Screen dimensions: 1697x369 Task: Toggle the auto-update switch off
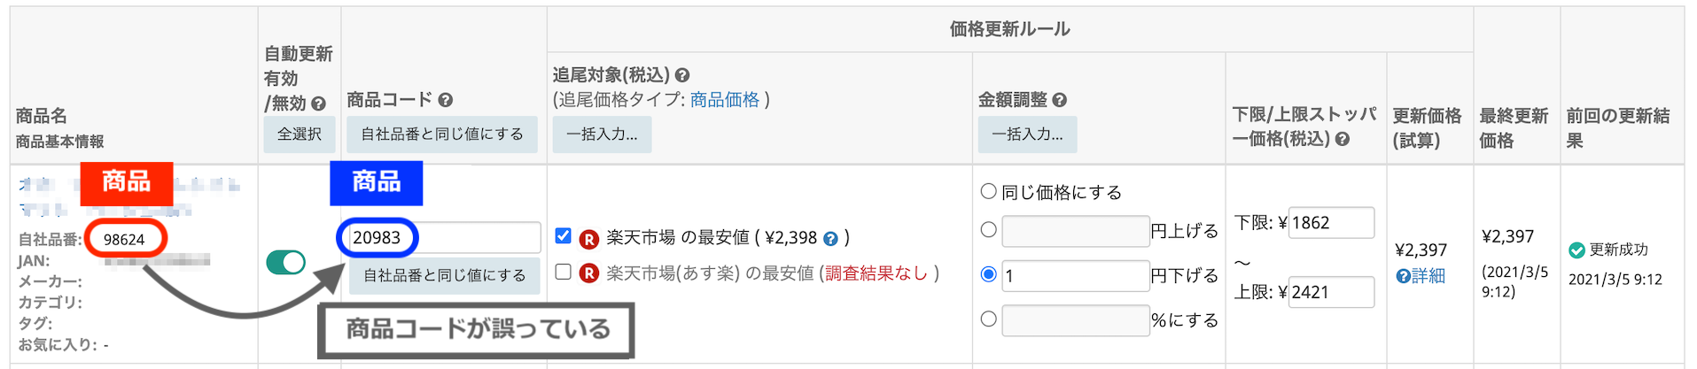click(285, 262)
